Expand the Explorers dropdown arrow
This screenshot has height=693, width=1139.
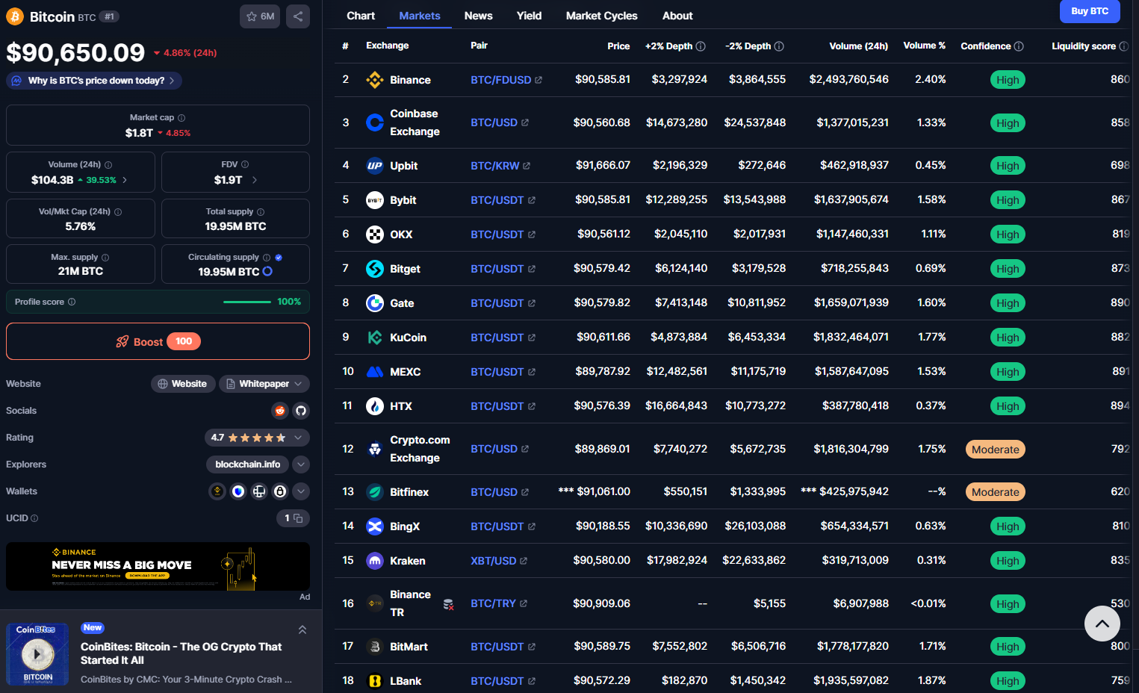tap(301, 464)
